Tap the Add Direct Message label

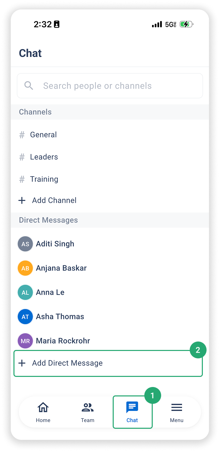click(x=67, y=363)
